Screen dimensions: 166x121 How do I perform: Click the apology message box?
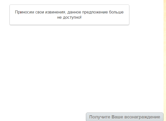[x=69, y=15]
